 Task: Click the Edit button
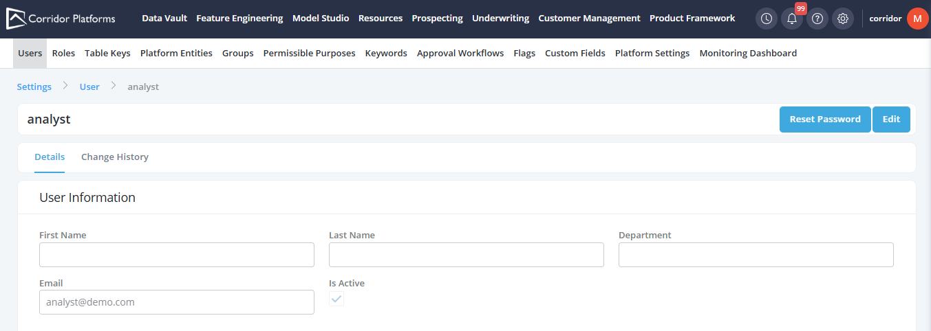click(x=891, y=119)
